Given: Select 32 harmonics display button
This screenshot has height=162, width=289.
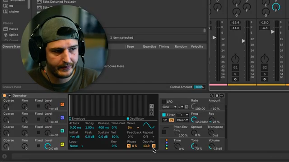Looking at the screenshot, I should [x=151, y=110].
